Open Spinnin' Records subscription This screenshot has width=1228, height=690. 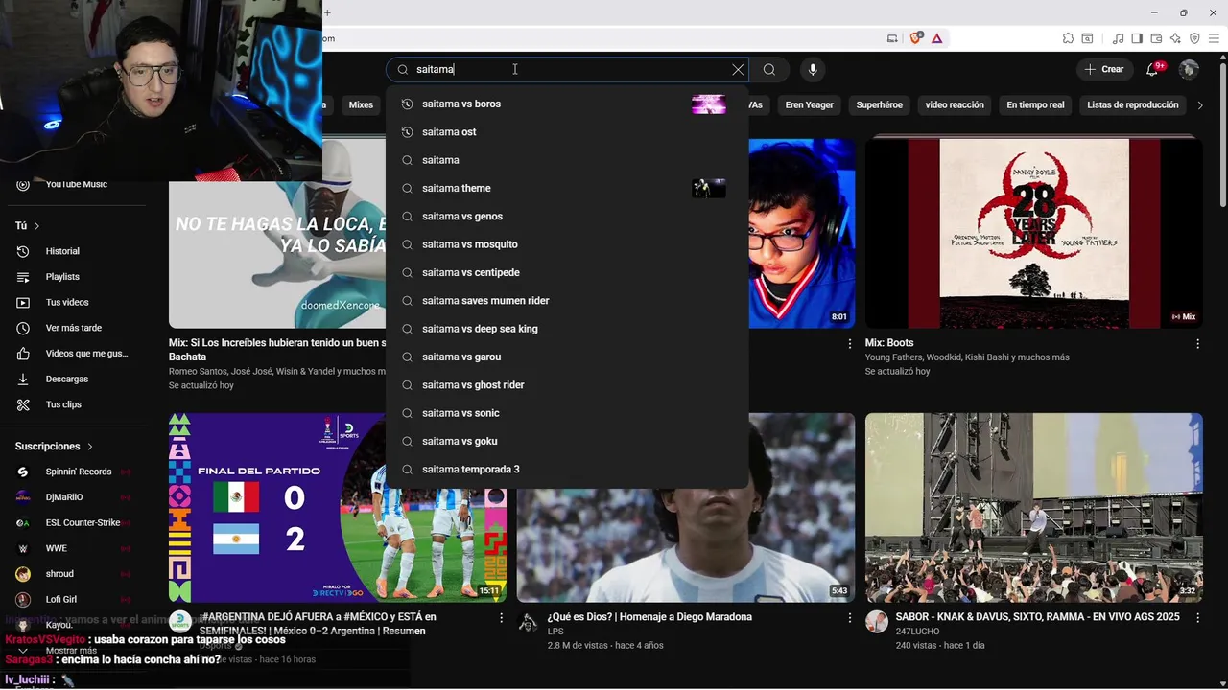point(75,471)
